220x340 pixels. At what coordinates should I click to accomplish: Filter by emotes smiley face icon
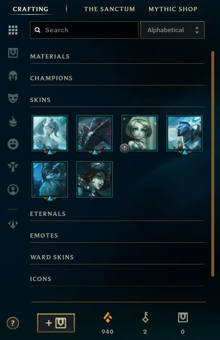point(13,144)
